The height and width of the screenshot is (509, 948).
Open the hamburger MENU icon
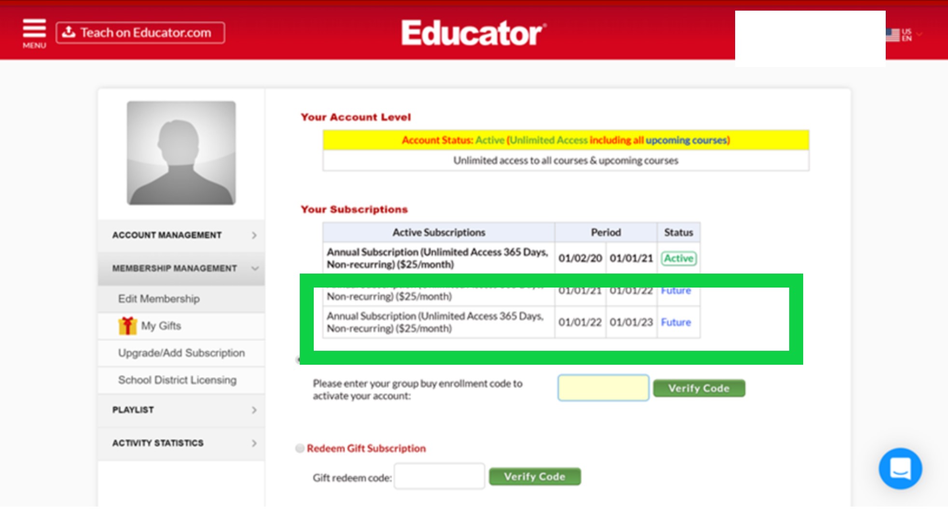pos(34,33)
